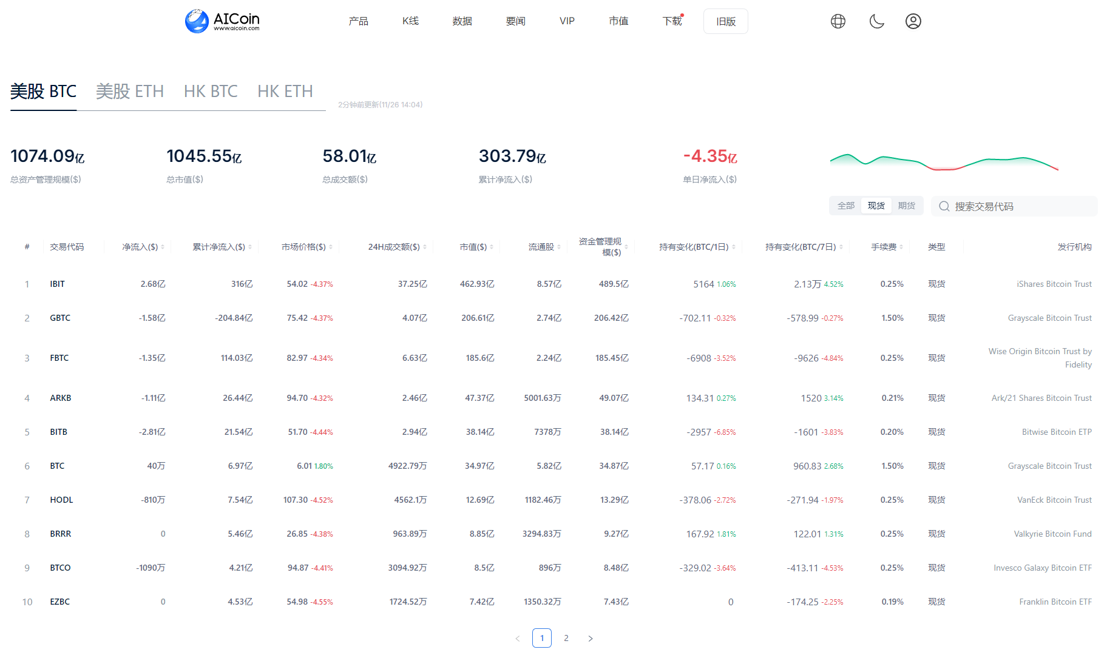Click the 交易代码 column header

67,247
